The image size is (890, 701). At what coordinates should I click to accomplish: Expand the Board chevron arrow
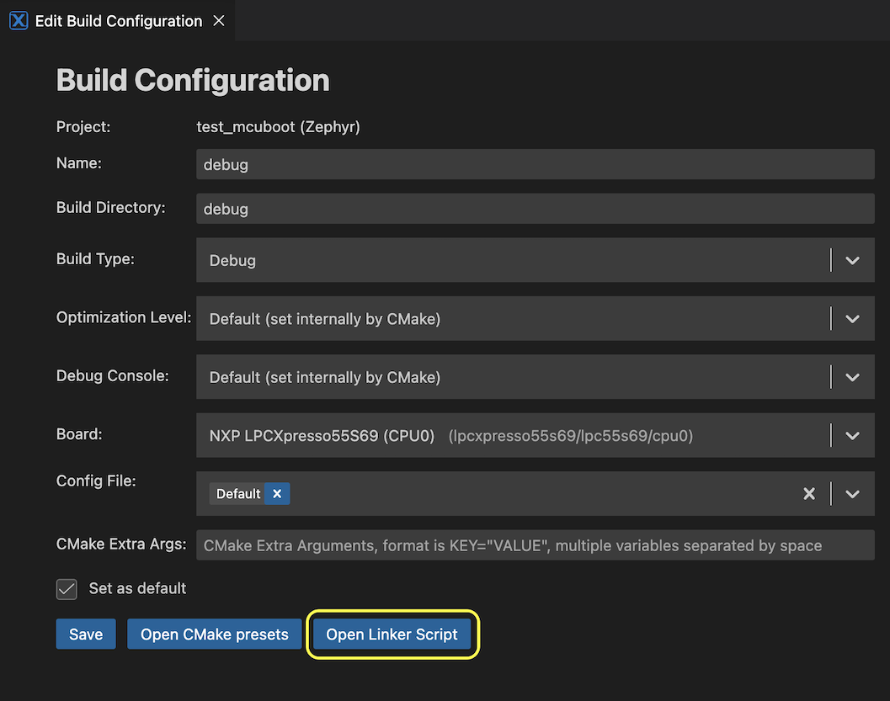point(852,436)
